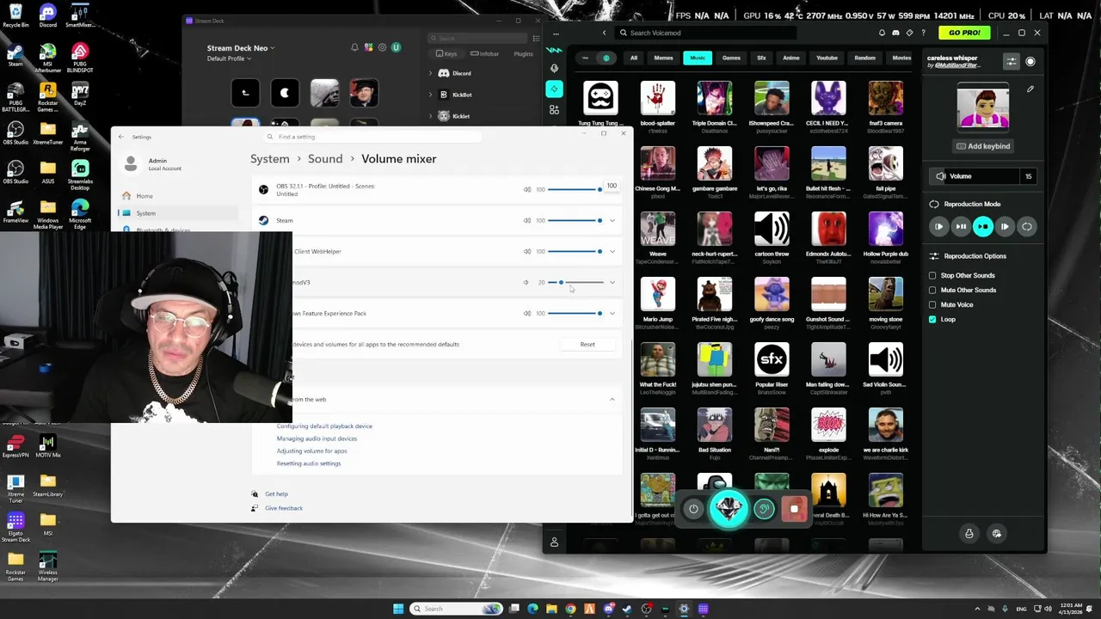The image size is (1101, 619).
Task: Select the highlighted play/stop reproduction mode
Action: [x=982, y=227]
